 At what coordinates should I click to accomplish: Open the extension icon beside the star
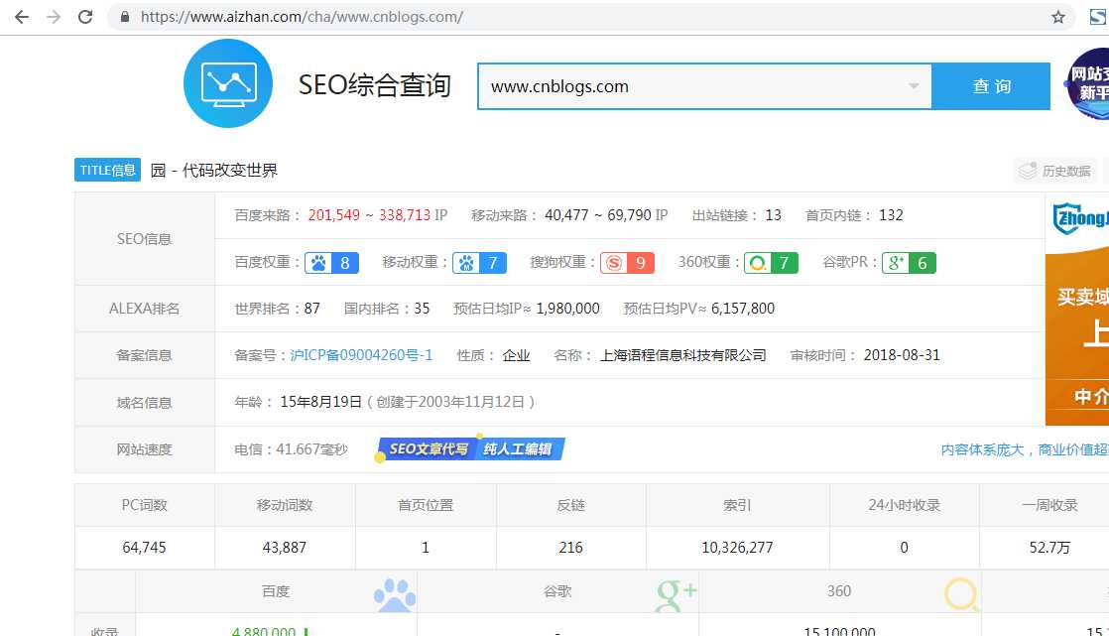(x=1098, y=17)
